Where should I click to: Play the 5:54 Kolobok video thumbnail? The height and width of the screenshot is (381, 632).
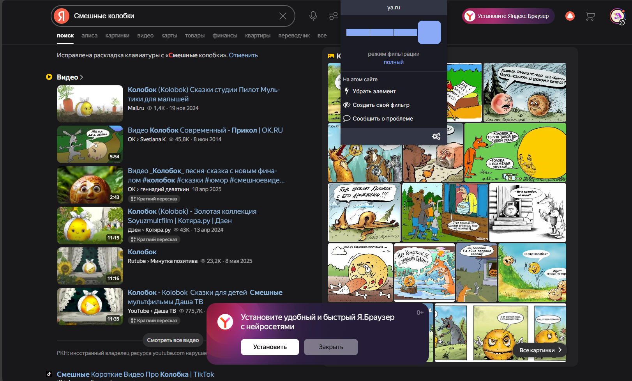[90, 144]
